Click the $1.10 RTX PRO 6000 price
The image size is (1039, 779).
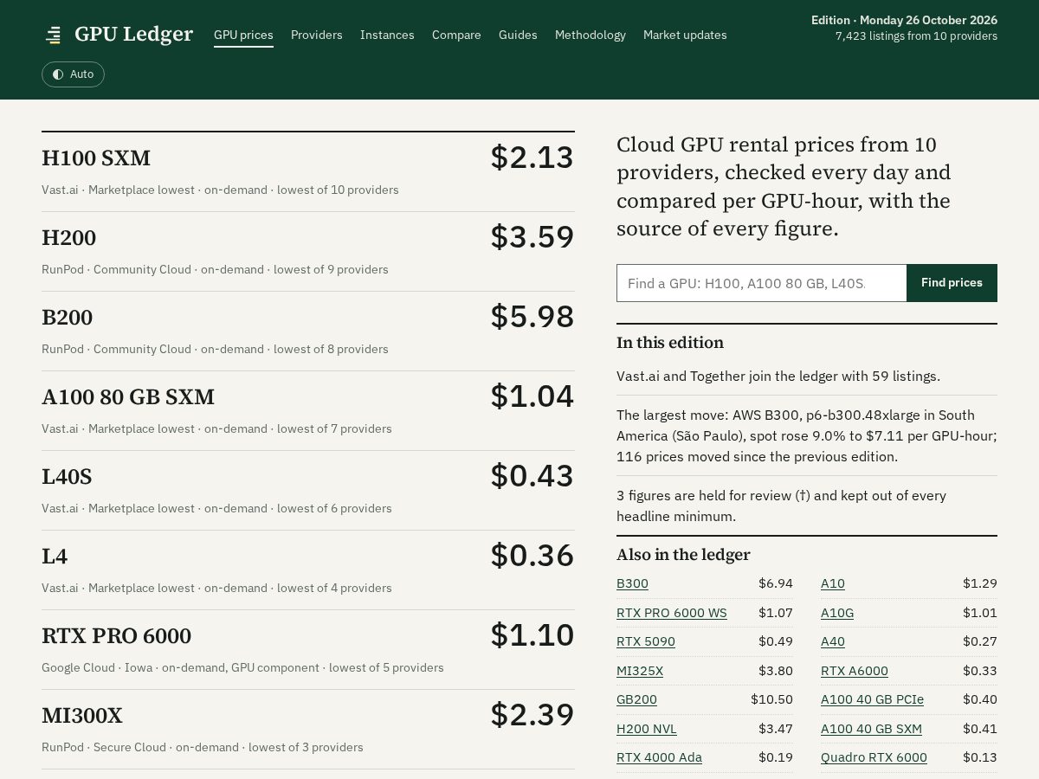tap(532, 635)
